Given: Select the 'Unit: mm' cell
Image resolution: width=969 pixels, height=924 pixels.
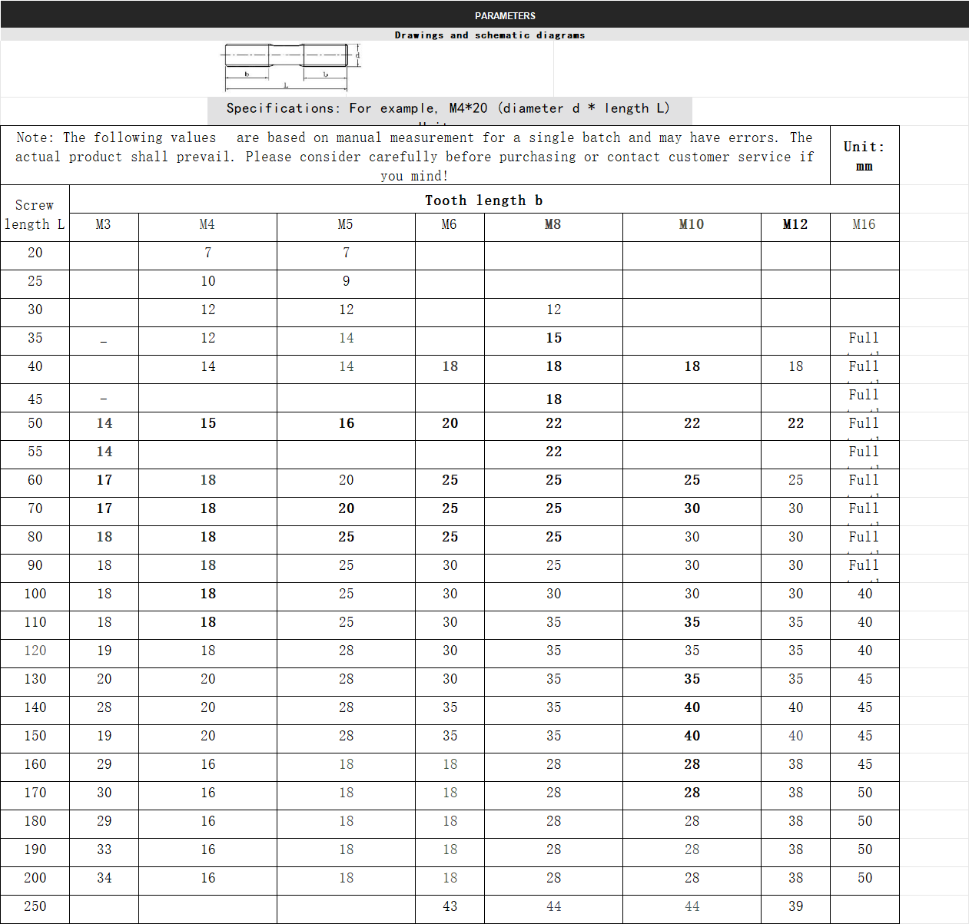Looking at the screenshot, I should click(864, 156).
